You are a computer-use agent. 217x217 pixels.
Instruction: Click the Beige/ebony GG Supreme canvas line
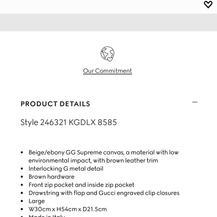pyautogui.click(x=104, y=152)
